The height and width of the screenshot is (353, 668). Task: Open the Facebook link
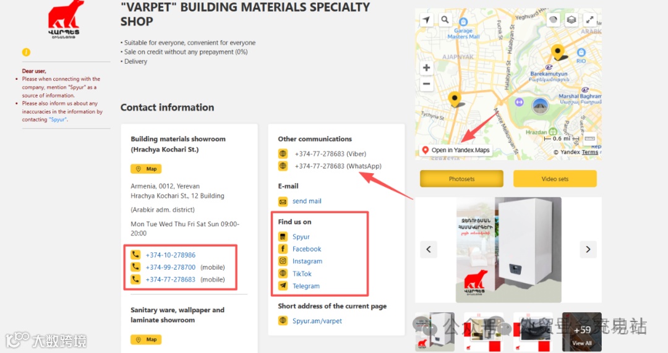click(x=307, y=249)
